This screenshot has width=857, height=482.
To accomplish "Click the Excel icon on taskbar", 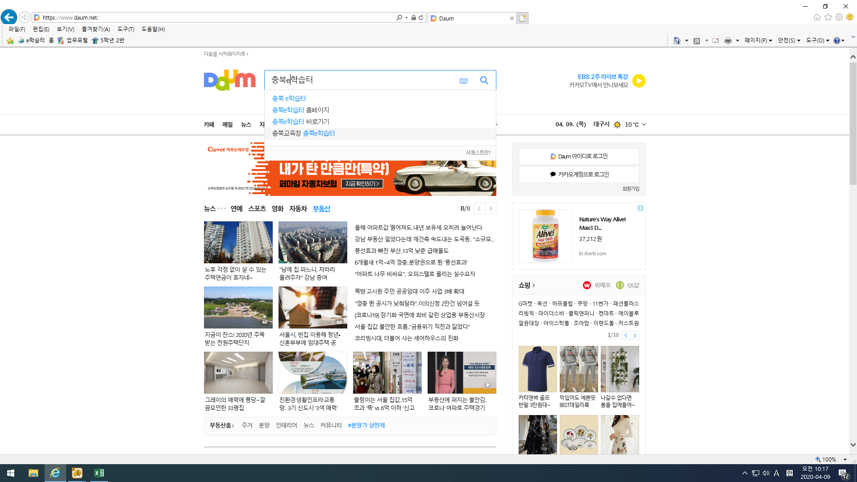I will click(x=99, y=473).
